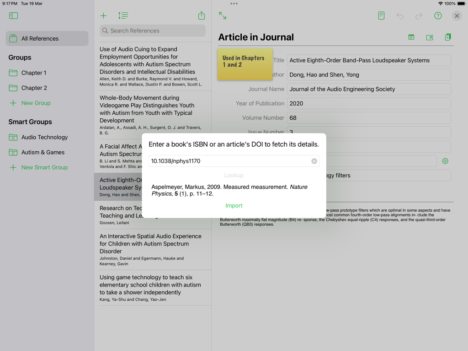Select All References in the sidebar

(46, 38)
